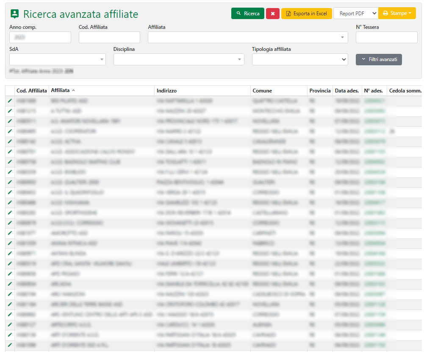Focus the Cod. Affiliata filter input
Screen dimensions: 424x352
point(109,37)
